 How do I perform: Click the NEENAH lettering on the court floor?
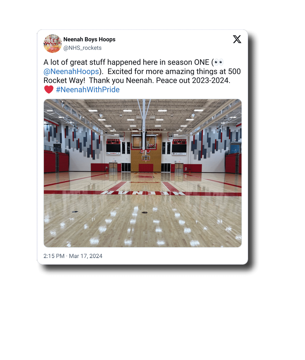tap(143, 193)
